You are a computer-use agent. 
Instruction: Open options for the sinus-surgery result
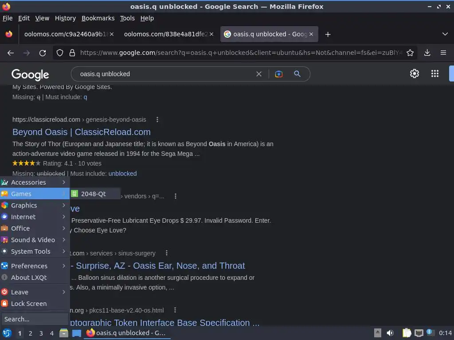pyautogui.click(x=167, y=253)
